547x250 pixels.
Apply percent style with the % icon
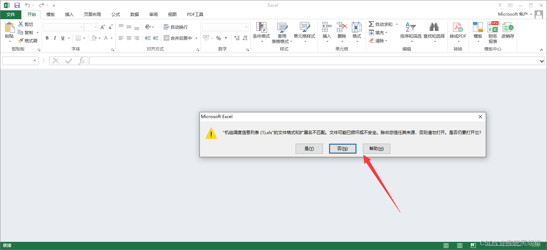click(218, 38)
